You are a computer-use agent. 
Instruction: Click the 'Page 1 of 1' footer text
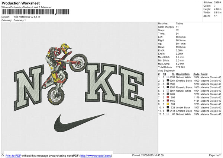pos(215,155)
